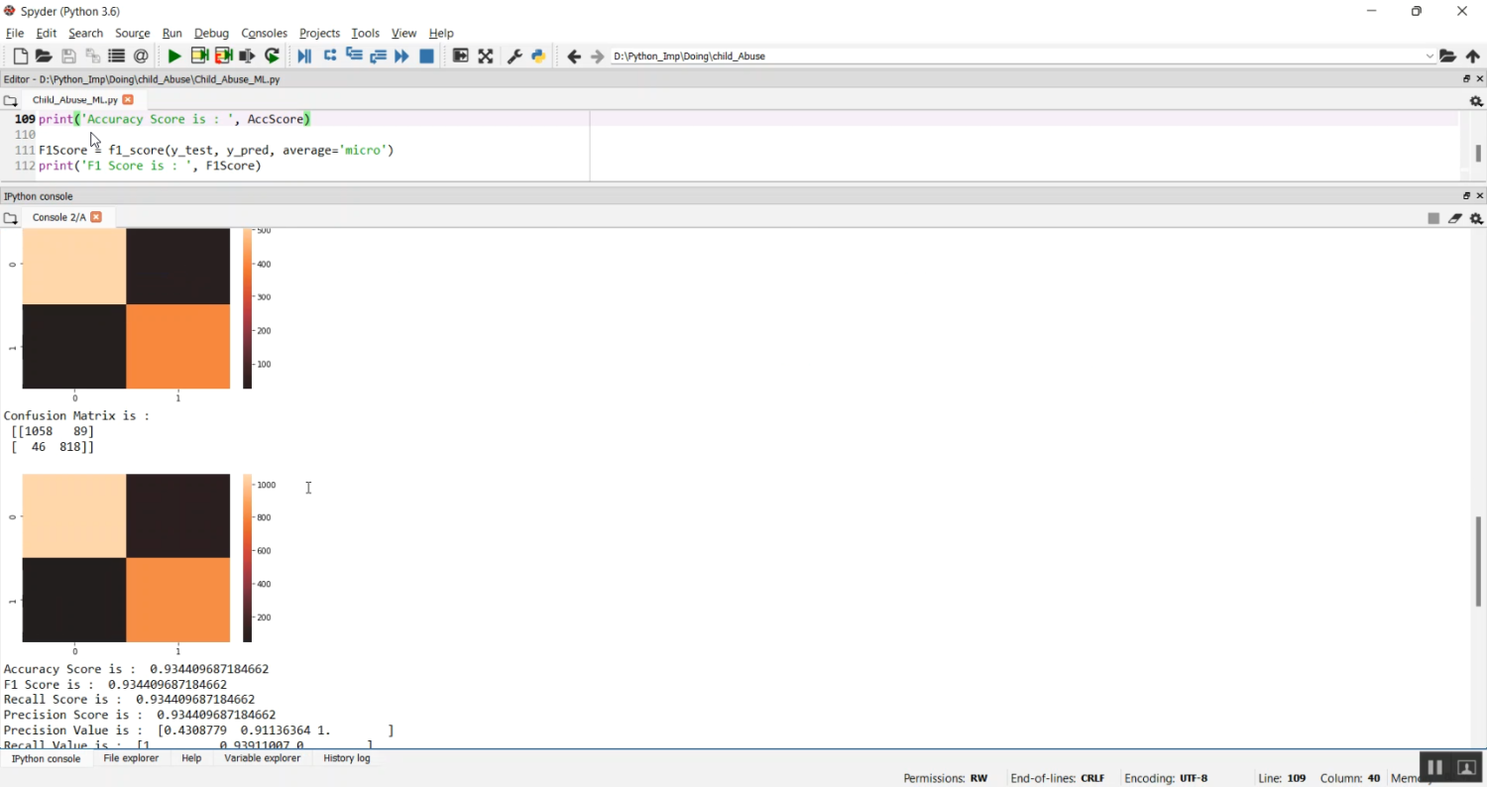Close the Child_Abuse_ML.py editor tab
The image size is (1487, 787).
pyautogui.click(x=128, y=100)
